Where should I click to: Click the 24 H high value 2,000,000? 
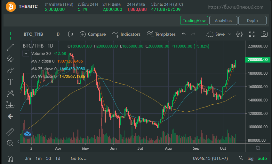click(112, 9)
